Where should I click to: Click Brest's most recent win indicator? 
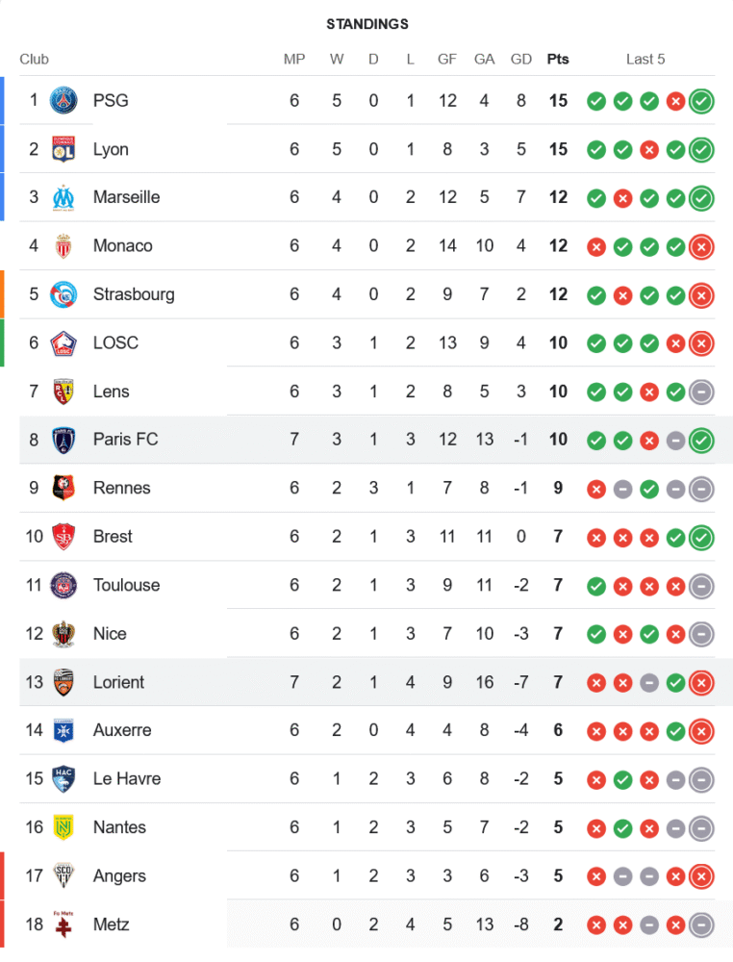(x=702, y=537)
